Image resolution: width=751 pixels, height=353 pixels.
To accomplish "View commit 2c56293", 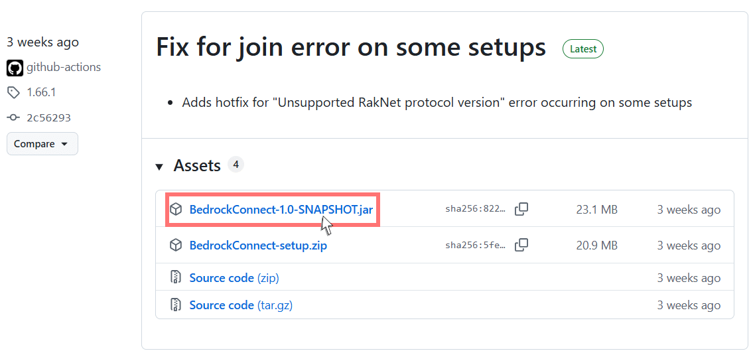I will 48,117.
